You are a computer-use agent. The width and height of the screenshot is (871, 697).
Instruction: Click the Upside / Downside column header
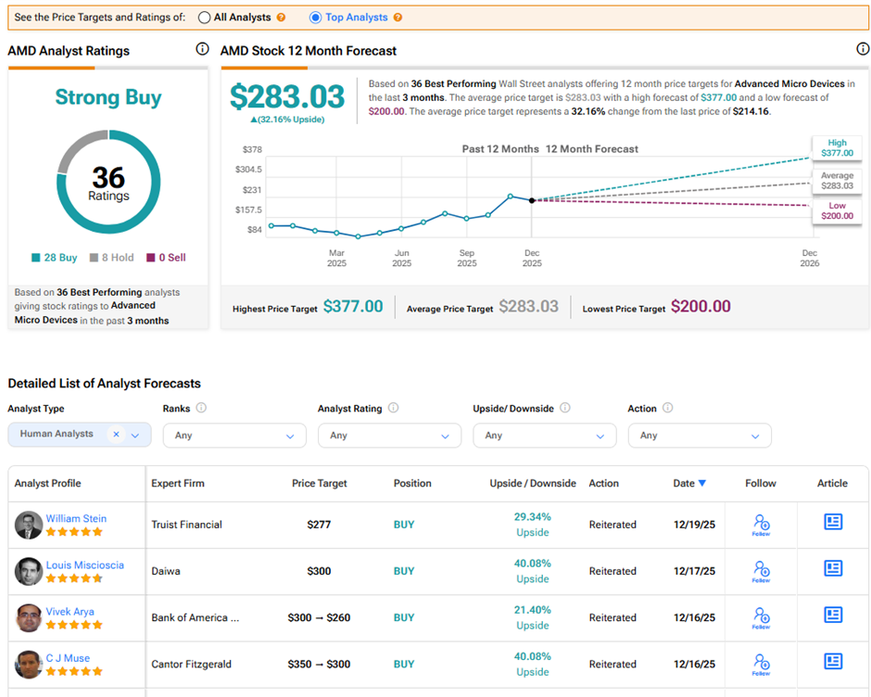pyautogui.click(x=533, y=483)
